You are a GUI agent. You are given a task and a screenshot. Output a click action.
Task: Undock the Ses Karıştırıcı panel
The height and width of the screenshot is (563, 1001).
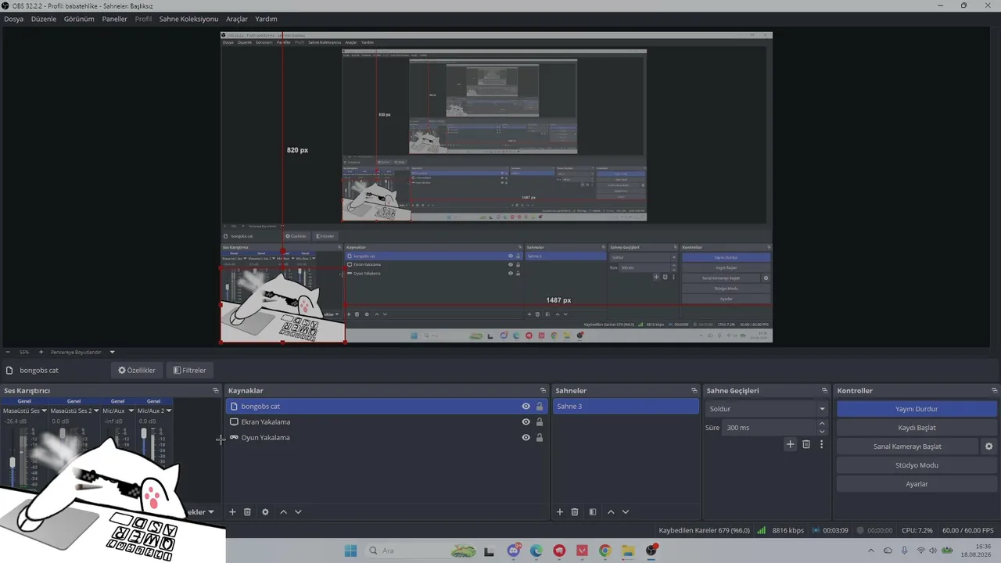pos(216,390)
